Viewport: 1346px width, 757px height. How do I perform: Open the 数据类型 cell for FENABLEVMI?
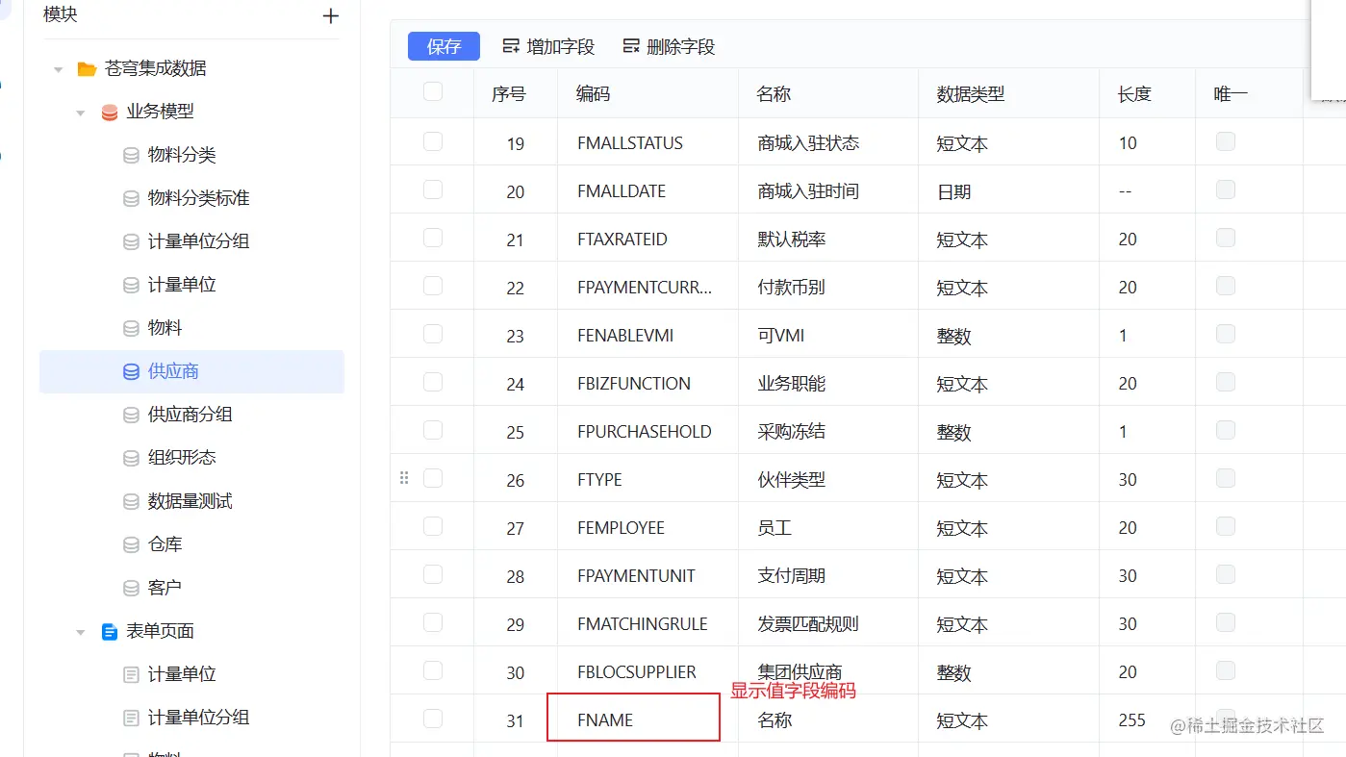pos(1008,335)
